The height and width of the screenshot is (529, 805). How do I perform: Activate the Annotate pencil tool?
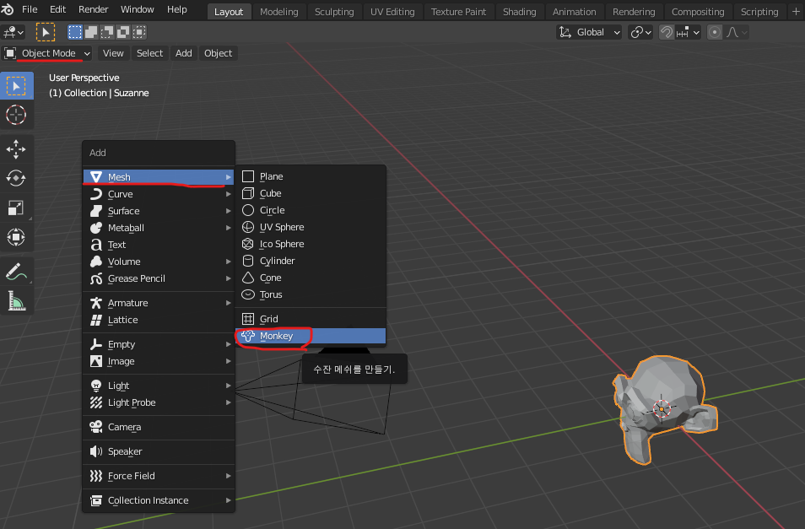click(16, 272)
